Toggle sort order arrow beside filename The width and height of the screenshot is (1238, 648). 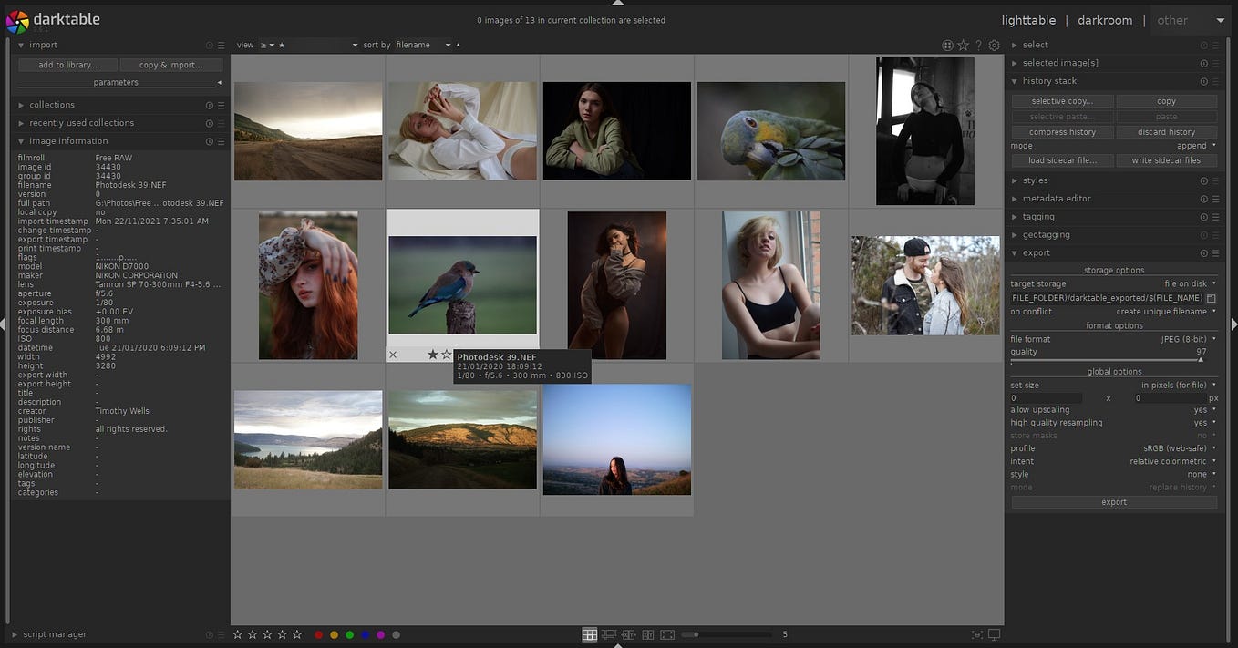pyautogui.click(x=458, y=45)
